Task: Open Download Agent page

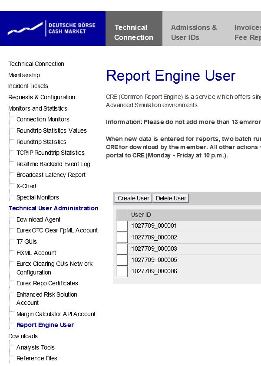Action: pos(39,220)
